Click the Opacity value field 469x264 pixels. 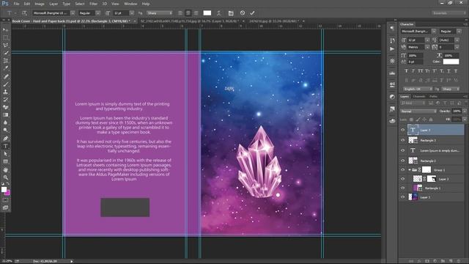point(457,111)
